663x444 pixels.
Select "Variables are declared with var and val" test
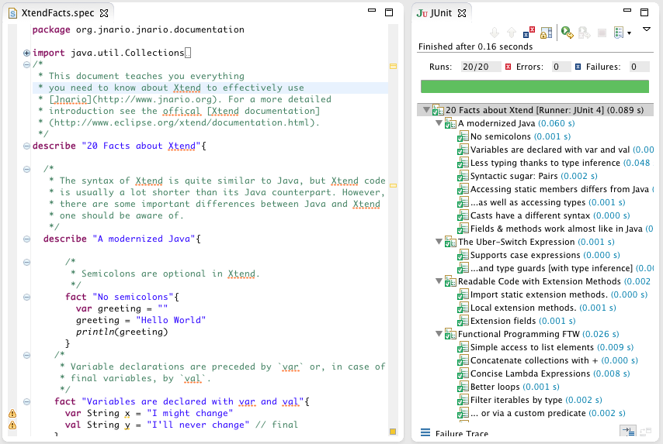(555, 150)
